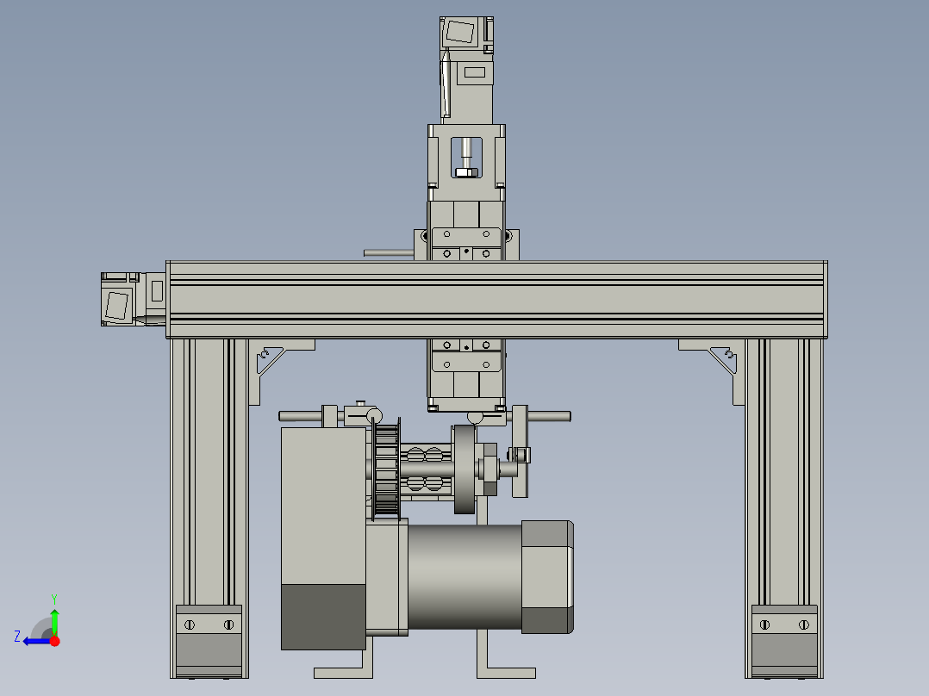Click the blue Z axis arrow on triad
929x696 pixels.
pyautogui.click(x=35, y=642)
